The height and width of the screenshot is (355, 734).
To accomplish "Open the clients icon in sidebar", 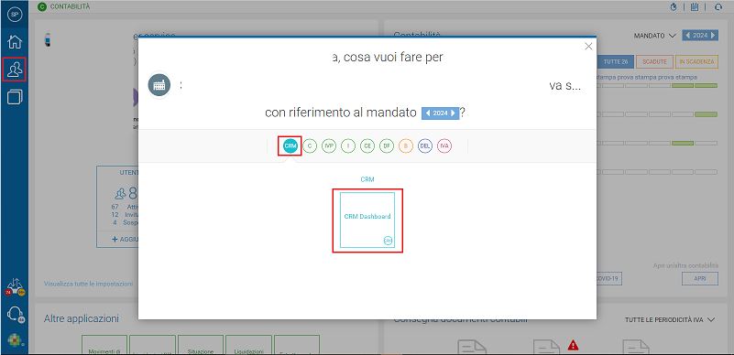I will 15,70.
